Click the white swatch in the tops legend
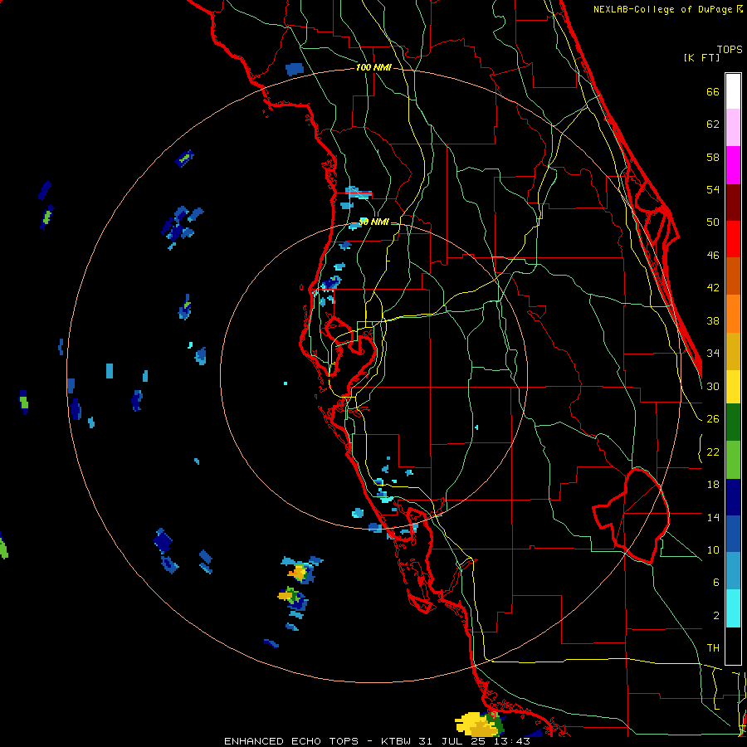The width and height of the screenshot is (747, 747). [x=733, y=91]
